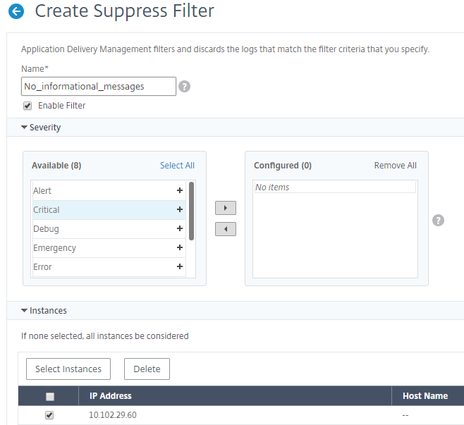The width and height of the screenshot is (464, 425).
Task: Click the IP Address column header
Action: 235,395
